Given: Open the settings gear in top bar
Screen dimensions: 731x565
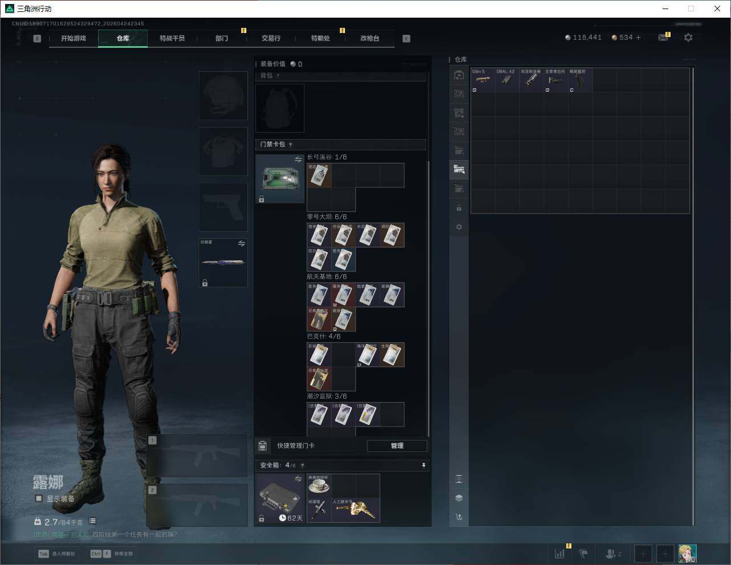Looking at the screenshot, I should pos(688,38).
